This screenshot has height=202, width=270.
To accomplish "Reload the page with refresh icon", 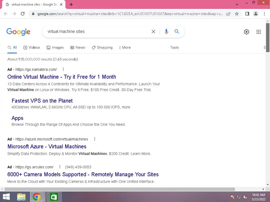I will click(x=23, y=14).
